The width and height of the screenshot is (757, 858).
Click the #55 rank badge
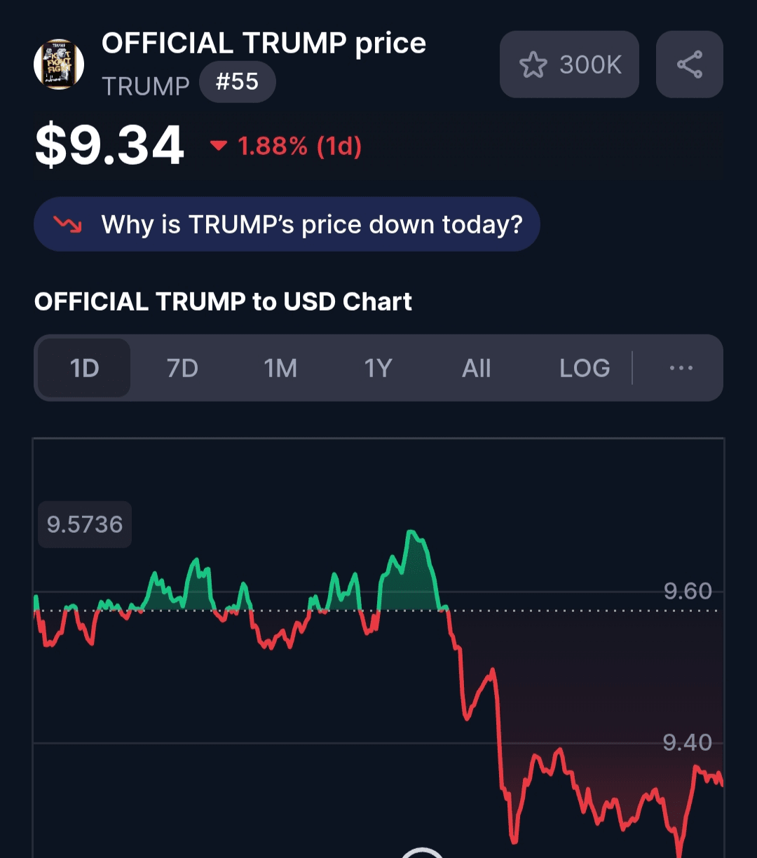click(237, 82)
